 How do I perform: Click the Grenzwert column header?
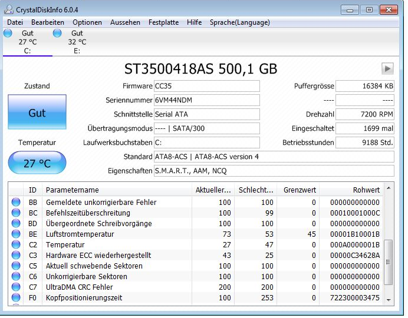pos(298,190)
